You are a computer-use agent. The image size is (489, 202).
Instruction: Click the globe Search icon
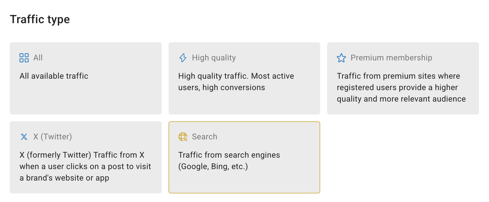tap(183, 137)
